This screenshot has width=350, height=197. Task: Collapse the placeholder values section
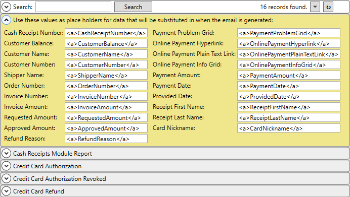pos(6,20)
